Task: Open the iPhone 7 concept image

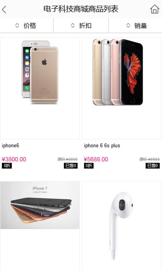Action: 40,205
